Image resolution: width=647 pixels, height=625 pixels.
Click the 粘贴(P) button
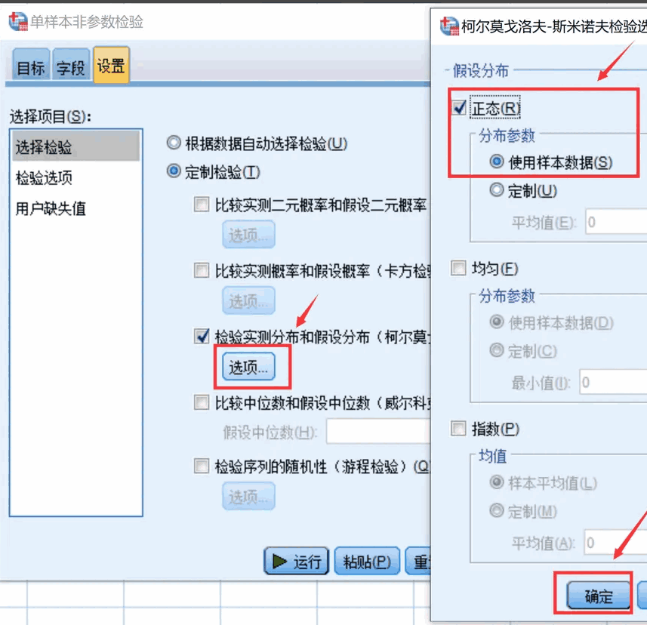click(x=367, y=561)
